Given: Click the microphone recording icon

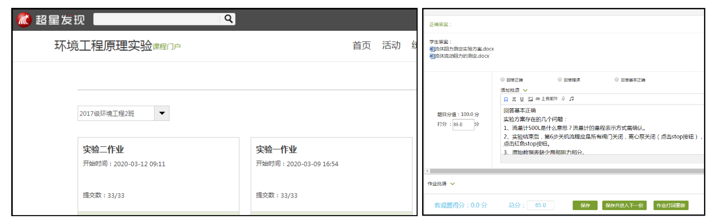Looking at the screenshot, I should tap(563, 99).
